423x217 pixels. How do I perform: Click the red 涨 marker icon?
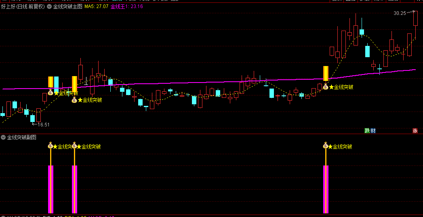click(415, 131)
